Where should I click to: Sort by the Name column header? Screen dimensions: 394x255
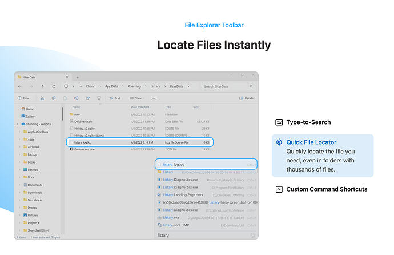(76, 107)
